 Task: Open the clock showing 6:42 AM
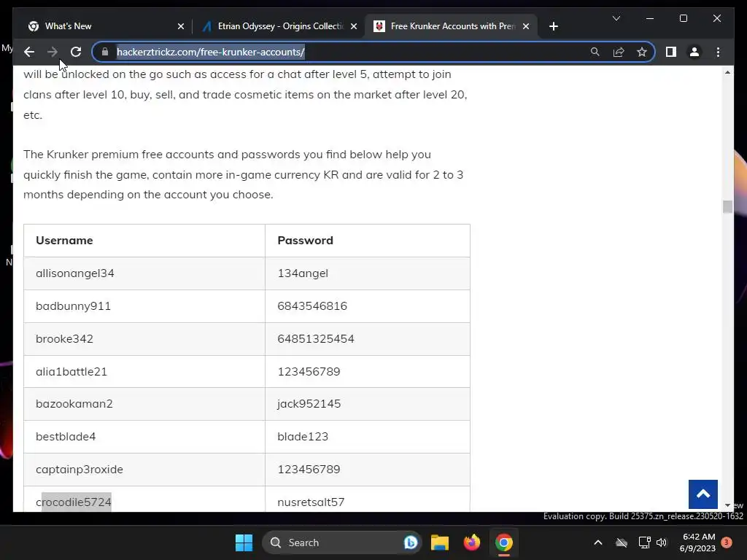(697, 542)
